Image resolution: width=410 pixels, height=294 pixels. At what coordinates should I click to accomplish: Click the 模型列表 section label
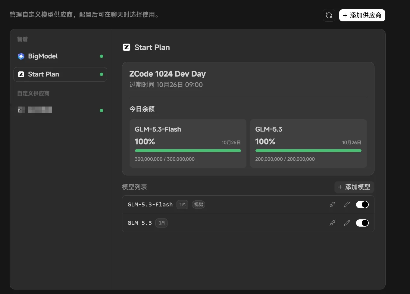[134, 187]
